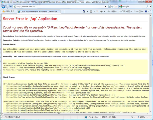Click the お気に入り favorites button

click(x=8, y=11)
